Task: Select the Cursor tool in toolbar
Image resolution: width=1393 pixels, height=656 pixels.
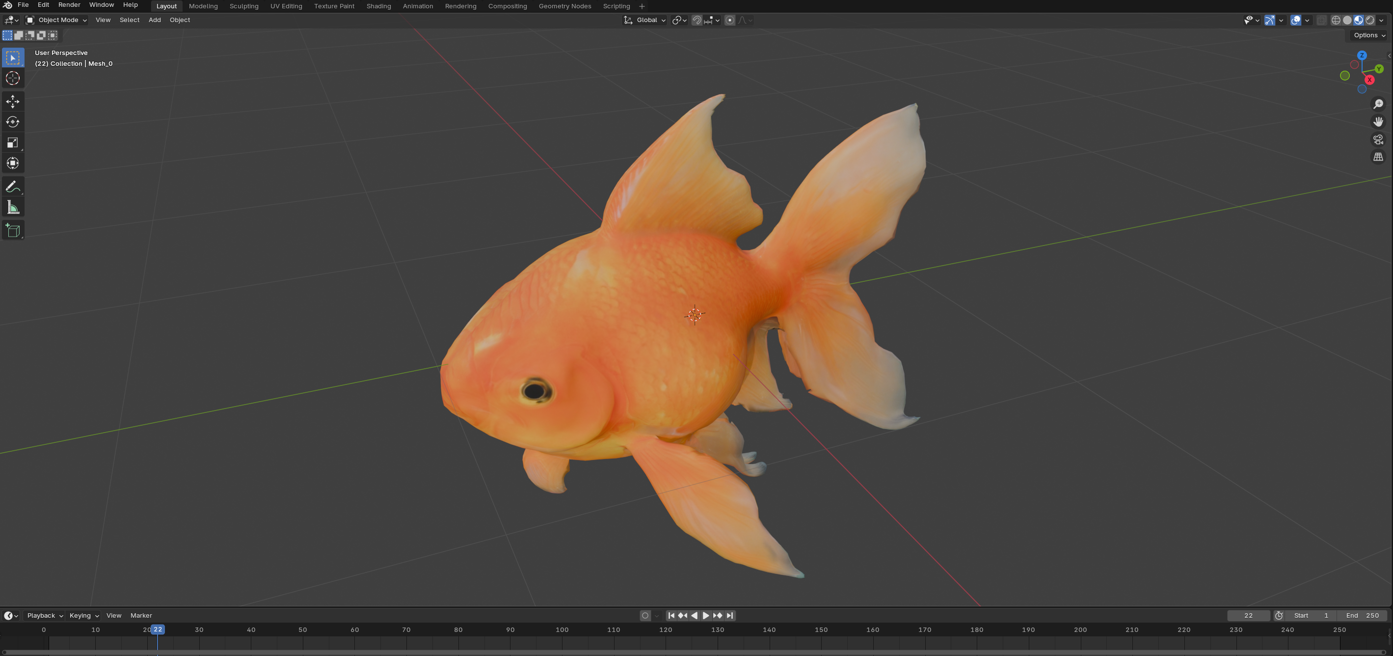Action: click(x=13, y=79)
